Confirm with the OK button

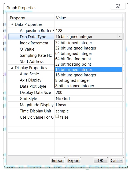click(101, 160)
